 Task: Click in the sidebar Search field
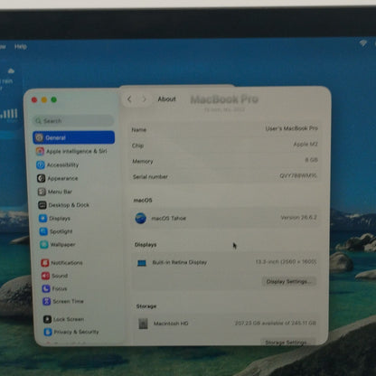(x=73, y=121)
